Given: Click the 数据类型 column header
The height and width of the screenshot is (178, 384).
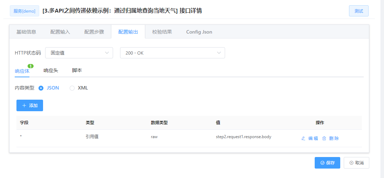Looking at the screenshot, I should click(x=159, y=123).
